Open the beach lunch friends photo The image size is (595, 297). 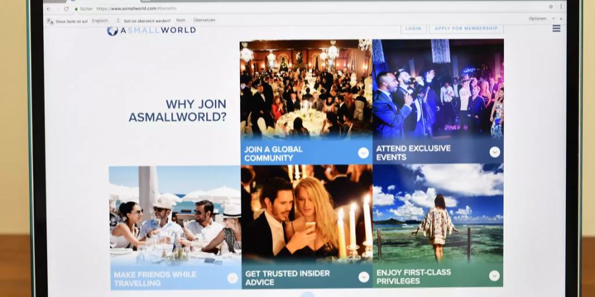(175, 214)
